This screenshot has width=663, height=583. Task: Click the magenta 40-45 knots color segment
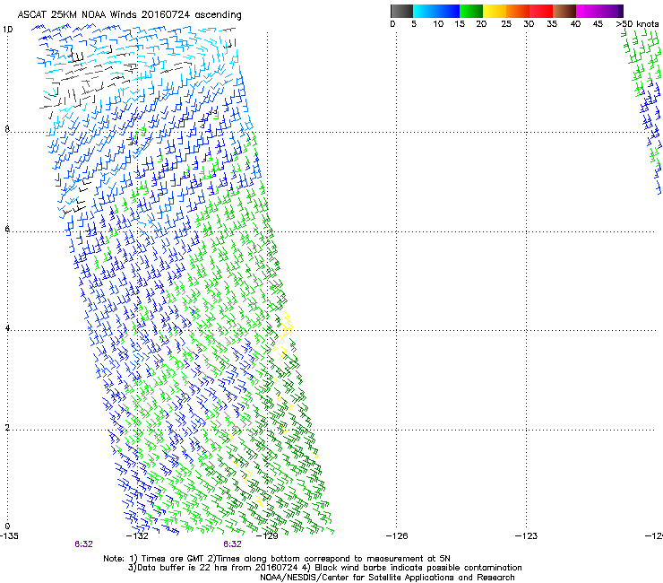tap(588, 11)
